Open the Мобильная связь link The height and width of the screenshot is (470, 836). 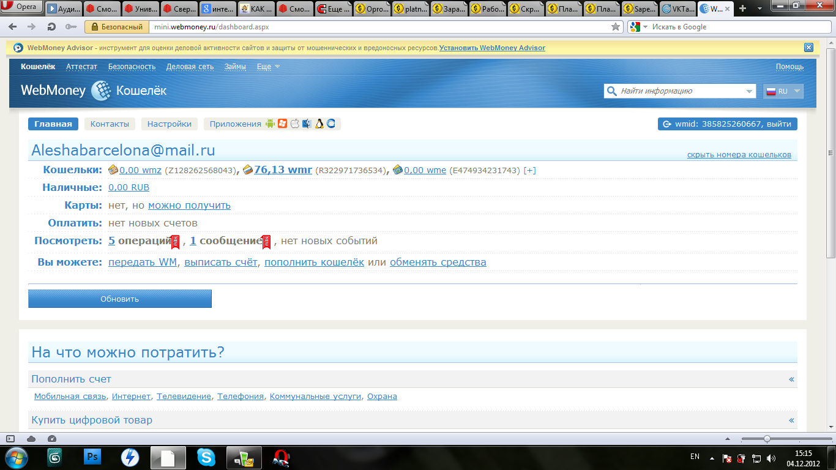click(70, 397)
